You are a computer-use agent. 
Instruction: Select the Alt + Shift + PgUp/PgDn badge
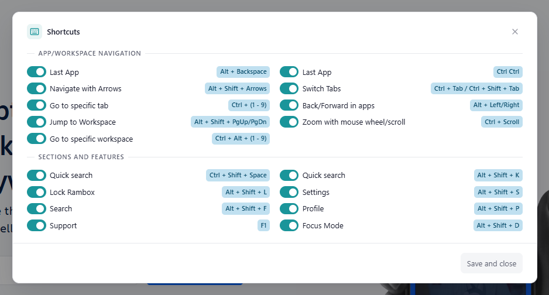[x=231, y=122]
